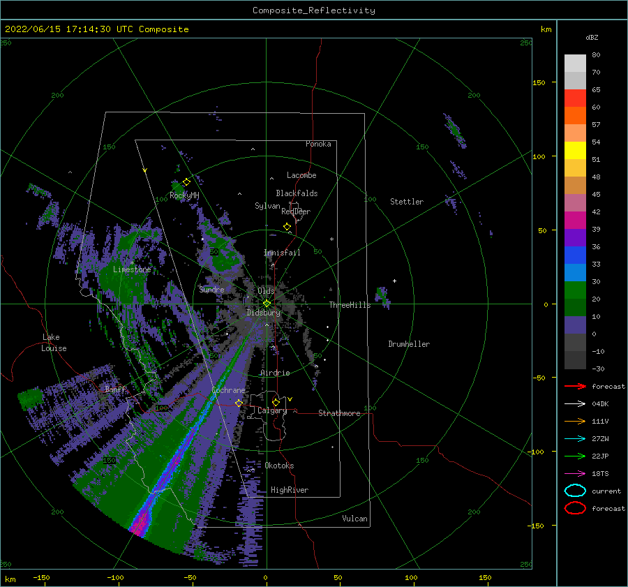Viewport: 628px width, 587px height.
Task: Click the white asterisk east of Innisfail
Action: (331, 239)
